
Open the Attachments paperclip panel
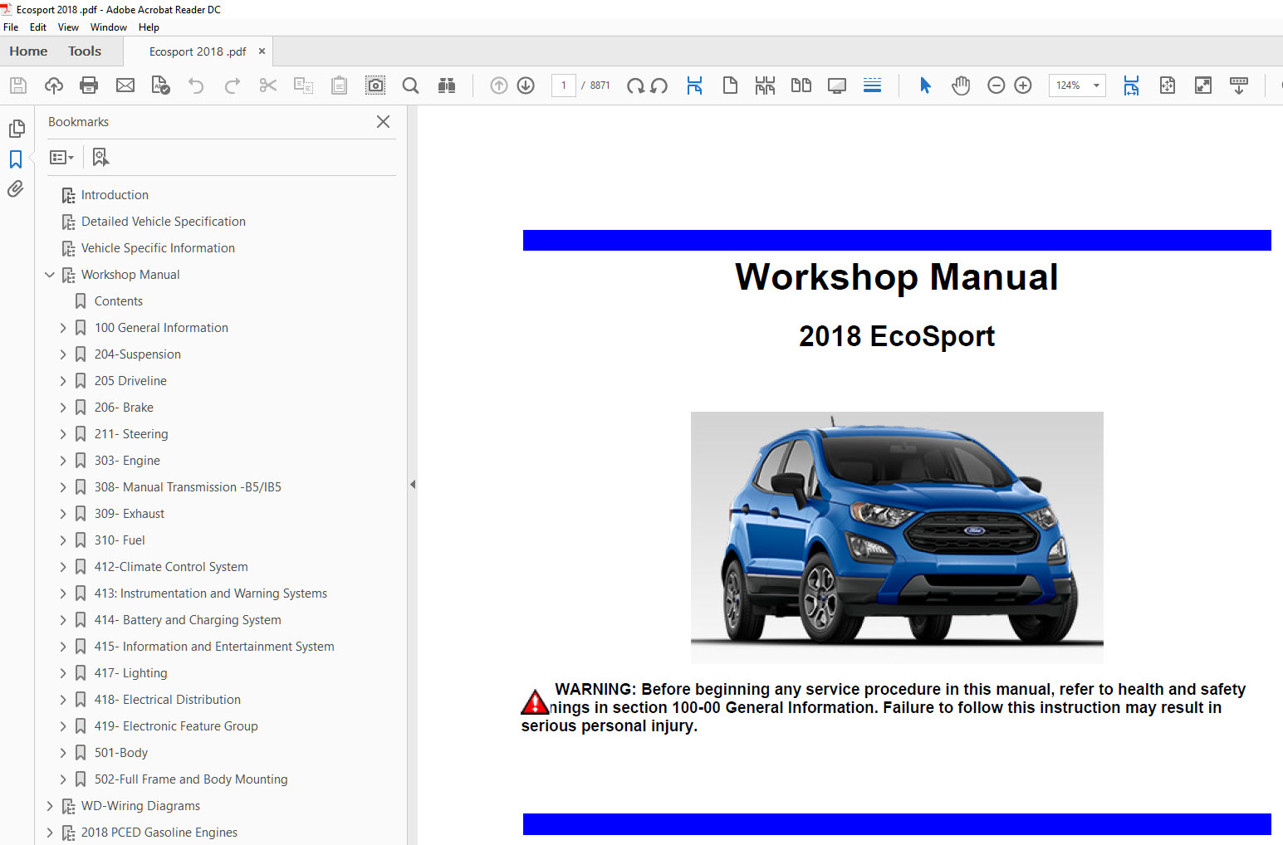coord(16,189)
